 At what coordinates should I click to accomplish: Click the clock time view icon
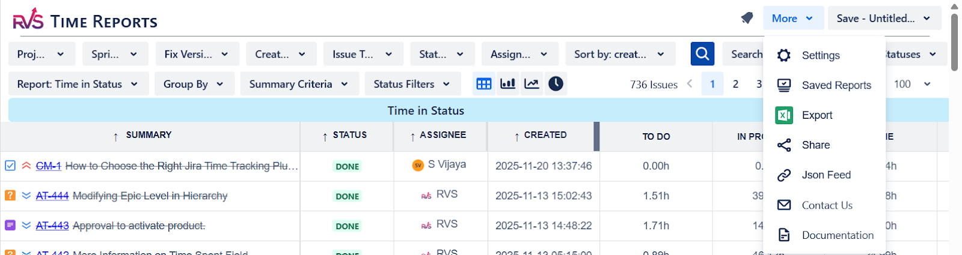point(556,83)
